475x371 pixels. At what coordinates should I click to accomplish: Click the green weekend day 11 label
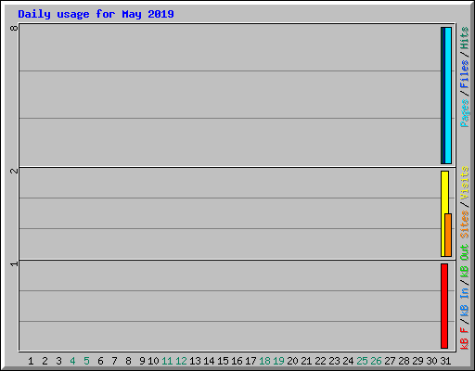coord(167,361)
